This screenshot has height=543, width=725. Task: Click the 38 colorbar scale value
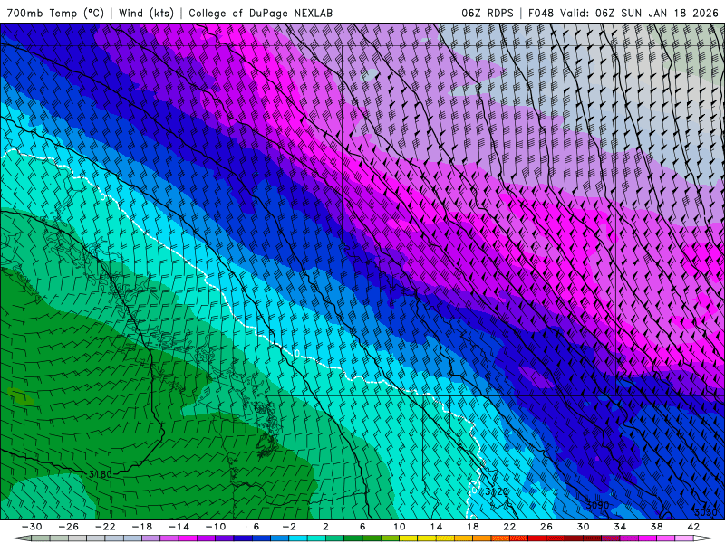(x=656, y=527)
